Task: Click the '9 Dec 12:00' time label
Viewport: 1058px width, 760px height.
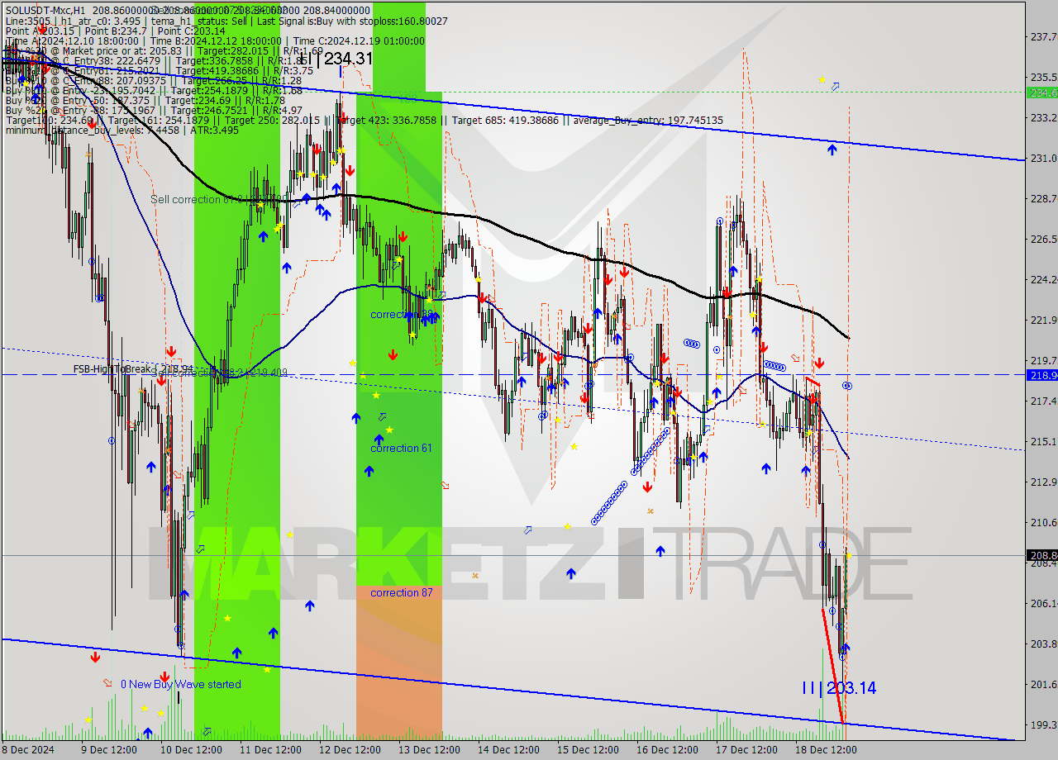Action: 108,749
